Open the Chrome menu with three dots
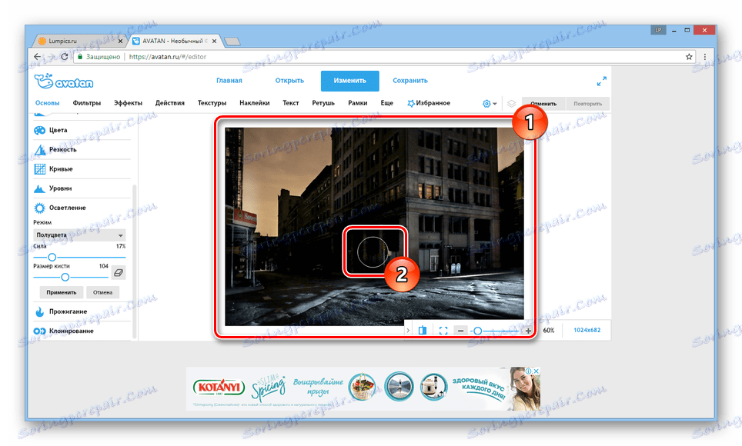 pos(704,57)
